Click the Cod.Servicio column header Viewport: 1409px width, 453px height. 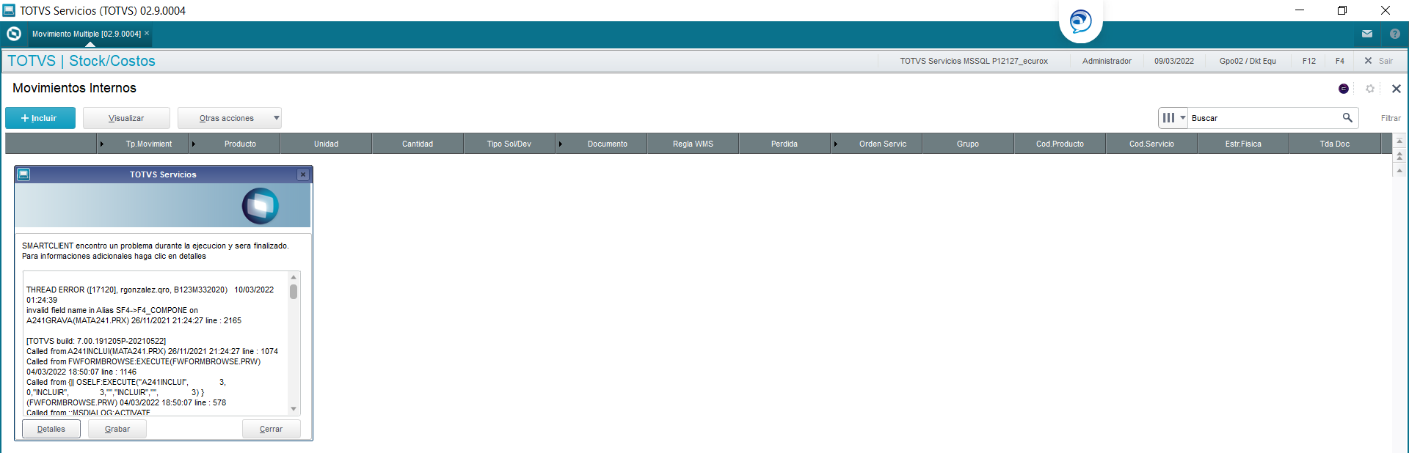pos(1151,144)
